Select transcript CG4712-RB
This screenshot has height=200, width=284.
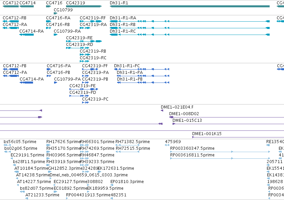[x=14, y=18]
